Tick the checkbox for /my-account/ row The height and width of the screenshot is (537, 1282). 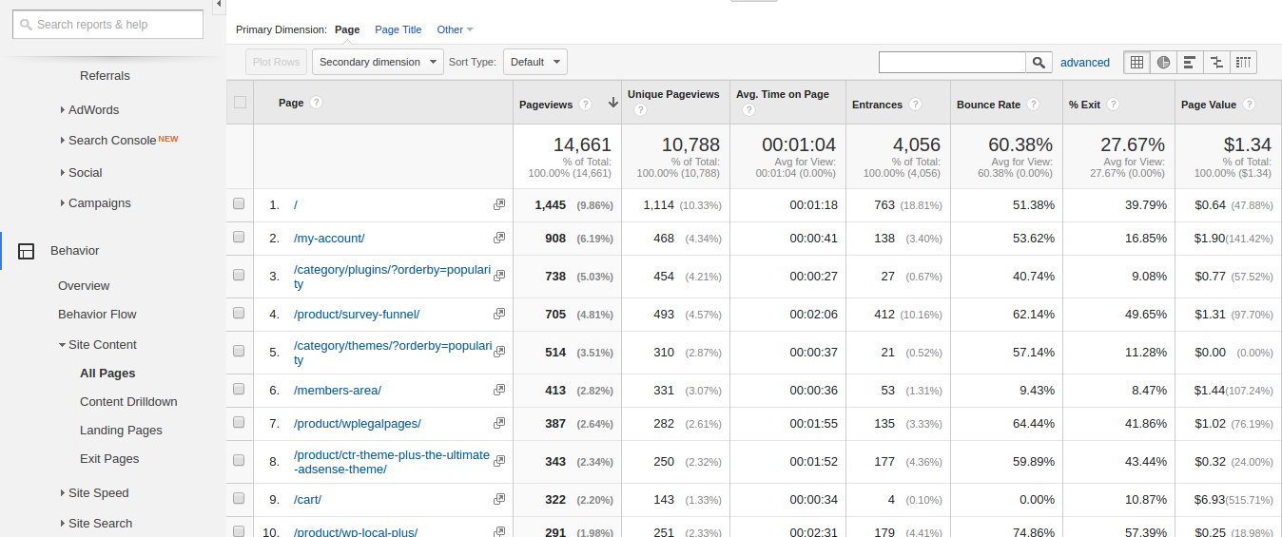(x=239, y=237)
